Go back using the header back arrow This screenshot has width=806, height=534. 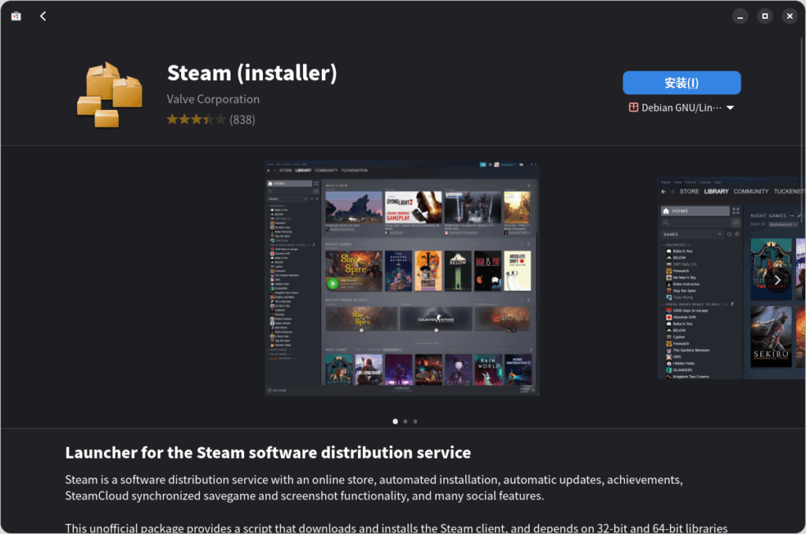click(43, 17)
